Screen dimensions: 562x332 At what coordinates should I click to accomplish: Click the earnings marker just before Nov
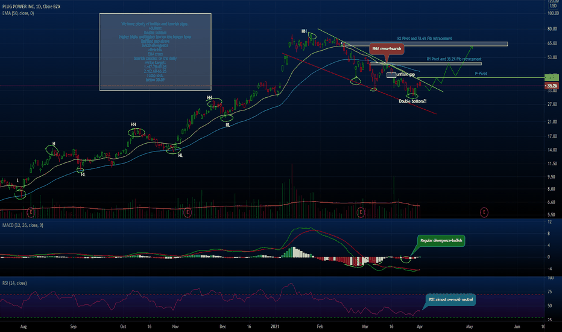187,212
